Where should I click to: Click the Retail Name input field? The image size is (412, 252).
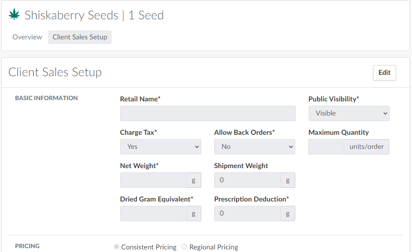[x=208, y=113]
